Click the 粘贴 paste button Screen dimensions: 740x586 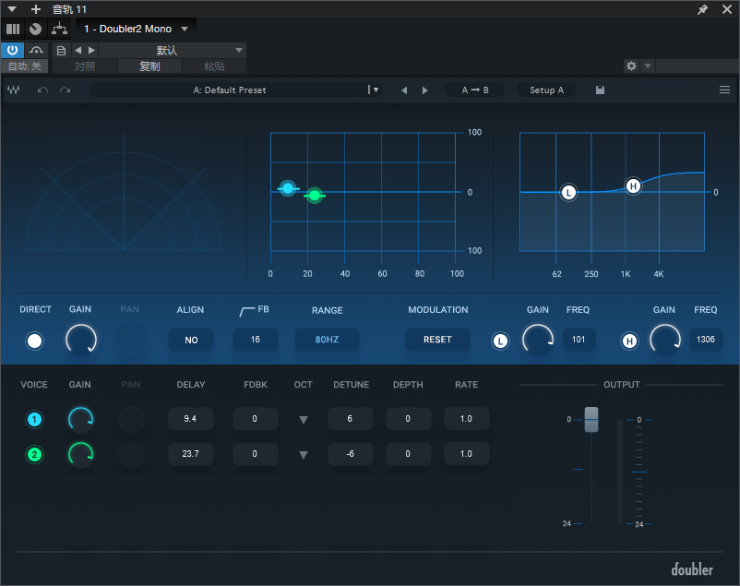click(x=214, y=66)
